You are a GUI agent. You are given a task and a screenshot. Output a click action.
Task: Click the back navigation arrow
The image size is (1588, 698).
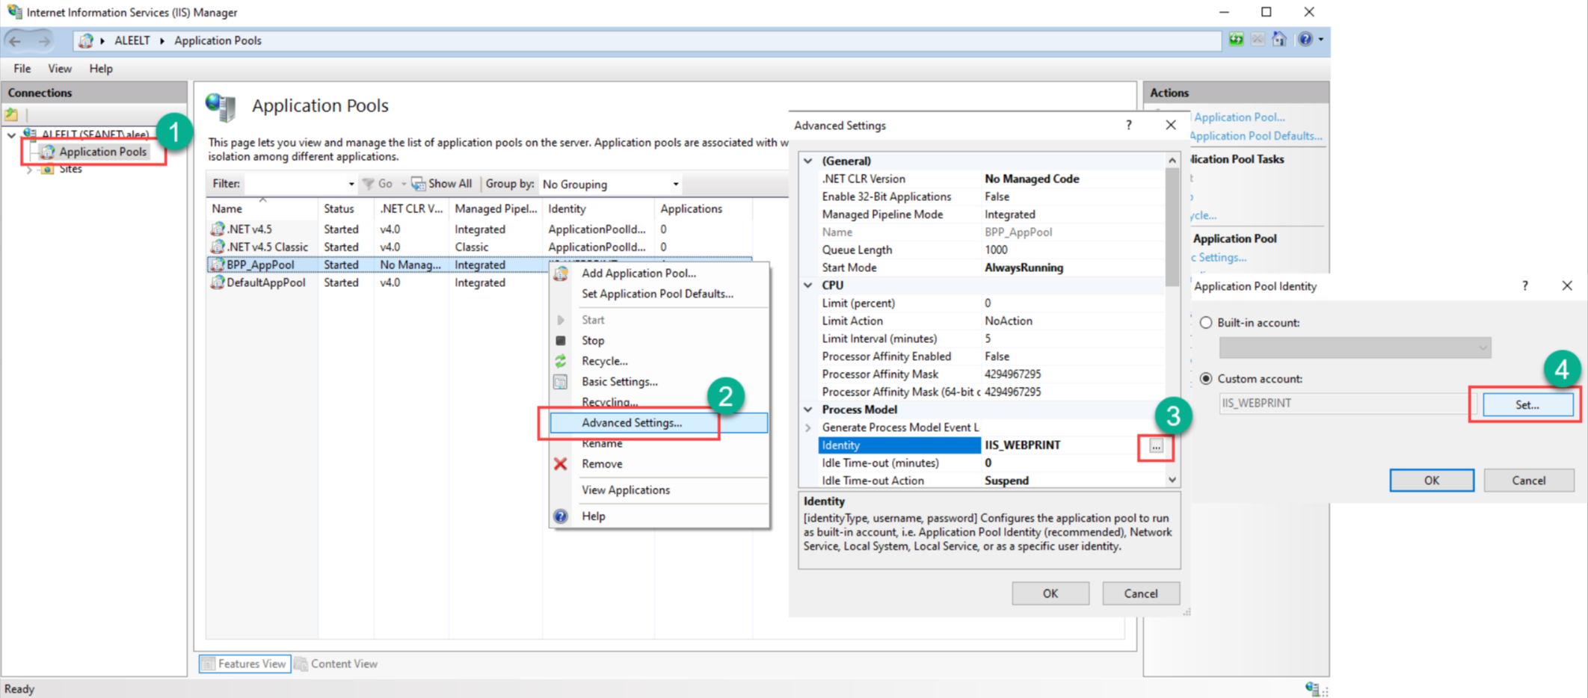coord(15,41)
